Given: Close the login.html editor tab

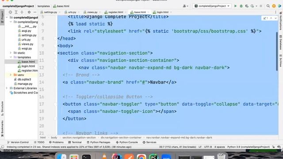Looking at the screenshot, I should click(171, 12).
